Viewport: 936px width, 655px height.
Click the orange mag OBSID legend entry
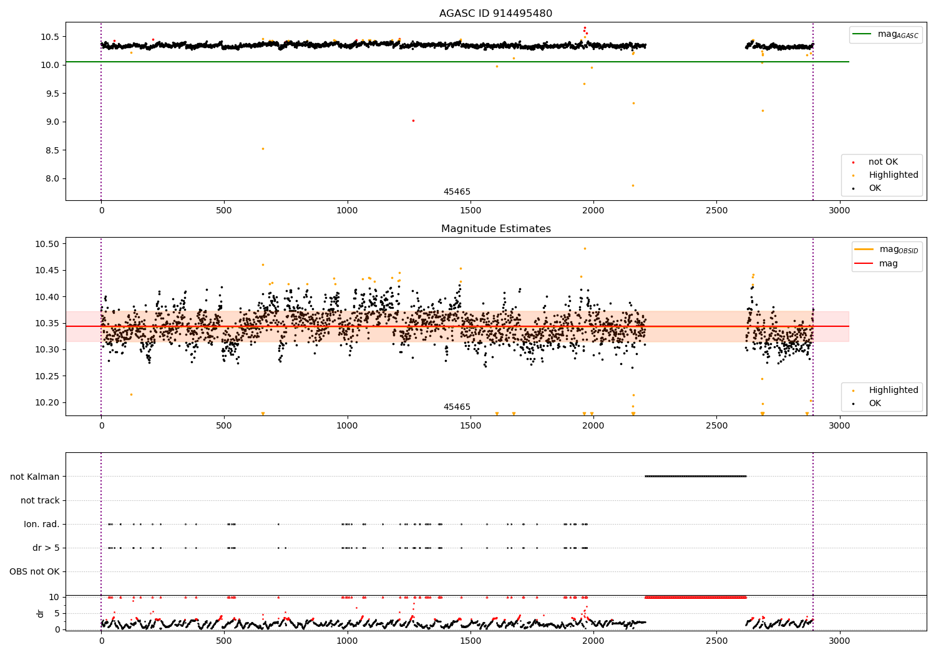(885, 250)
